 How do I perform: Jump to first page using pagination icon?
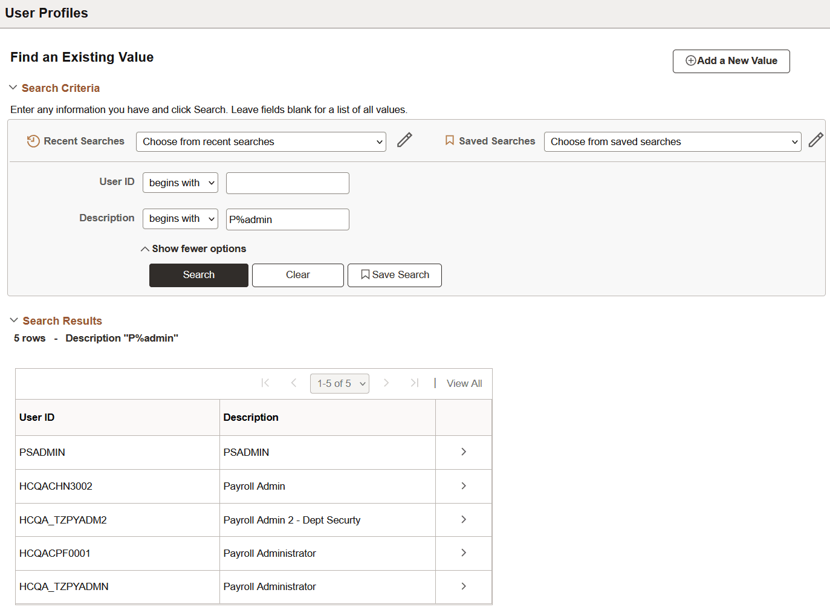point(265,383)
